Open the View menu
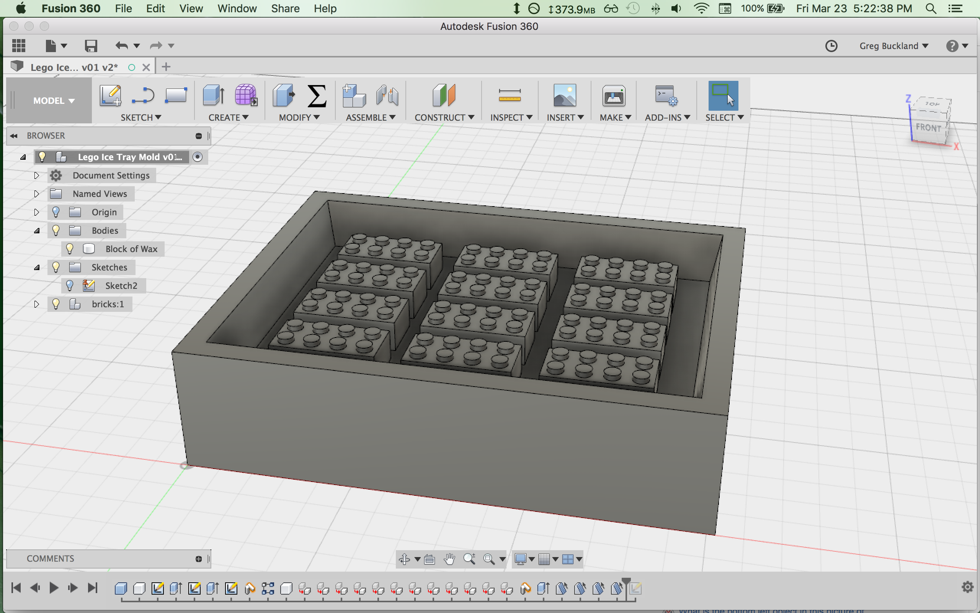980x613 pixels. point(191,8)
